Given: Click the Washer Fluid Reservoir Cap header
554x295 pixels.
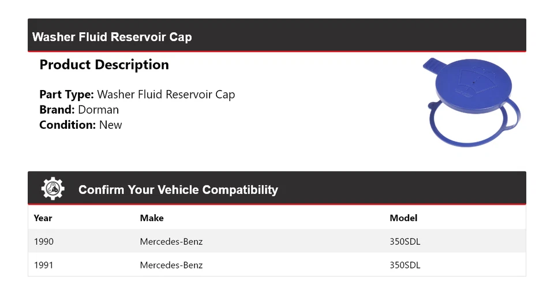Looking at the screenshot, I should pyautogui.click(x=112, y=37).
